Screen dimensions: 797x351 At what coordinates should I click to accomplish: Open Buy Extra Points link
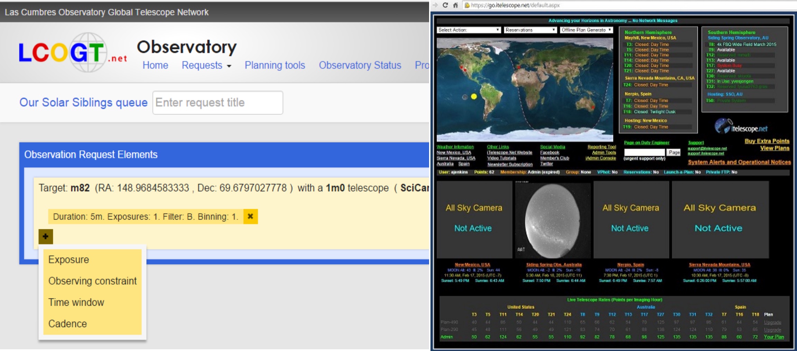point(767,141)
